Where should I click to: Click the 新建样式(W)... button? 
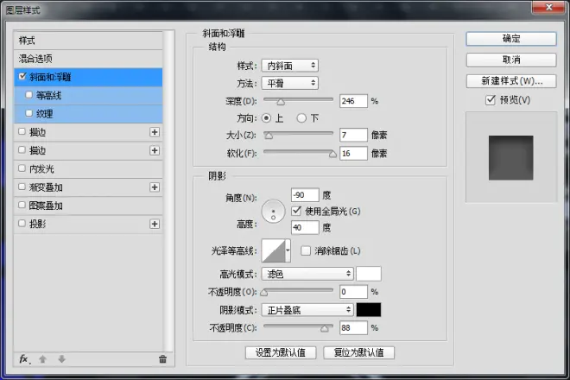pyautogui.click(x=511, y=80)
